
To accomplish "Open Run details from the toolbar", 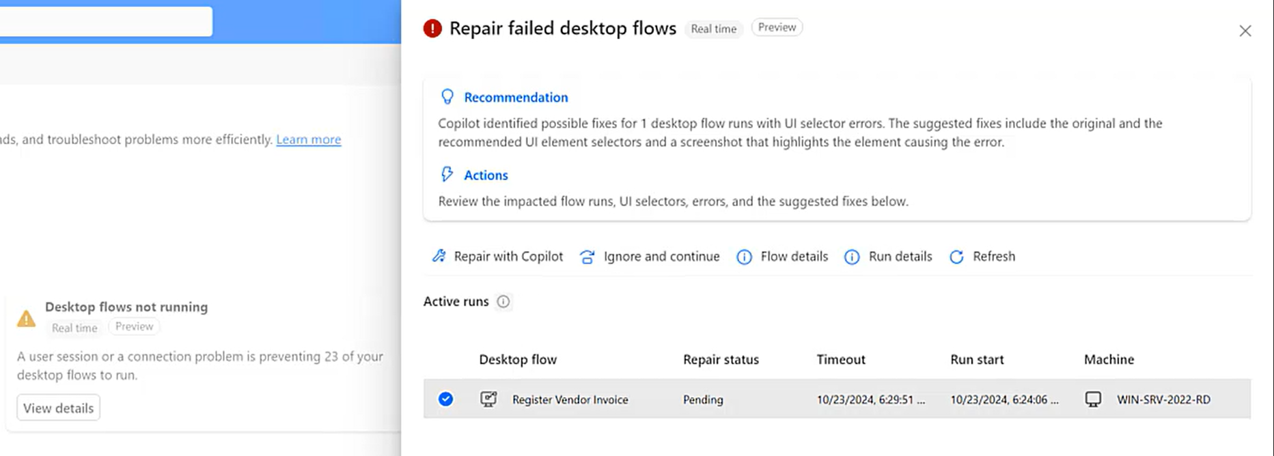I will coord(889,257).
